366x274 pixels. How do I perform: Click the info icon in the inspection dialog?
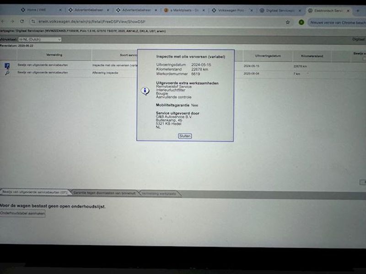coord(145,91)
